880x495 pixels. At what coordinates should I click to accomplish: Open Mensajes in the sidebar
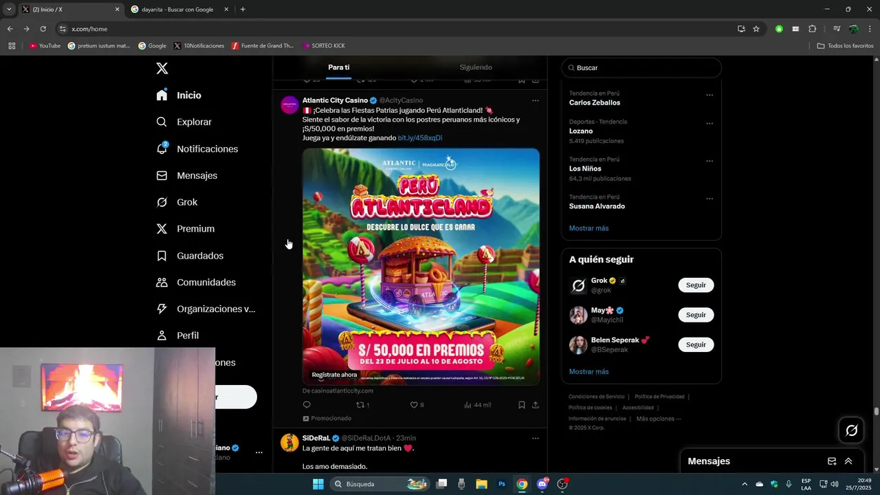coord(186,175)
